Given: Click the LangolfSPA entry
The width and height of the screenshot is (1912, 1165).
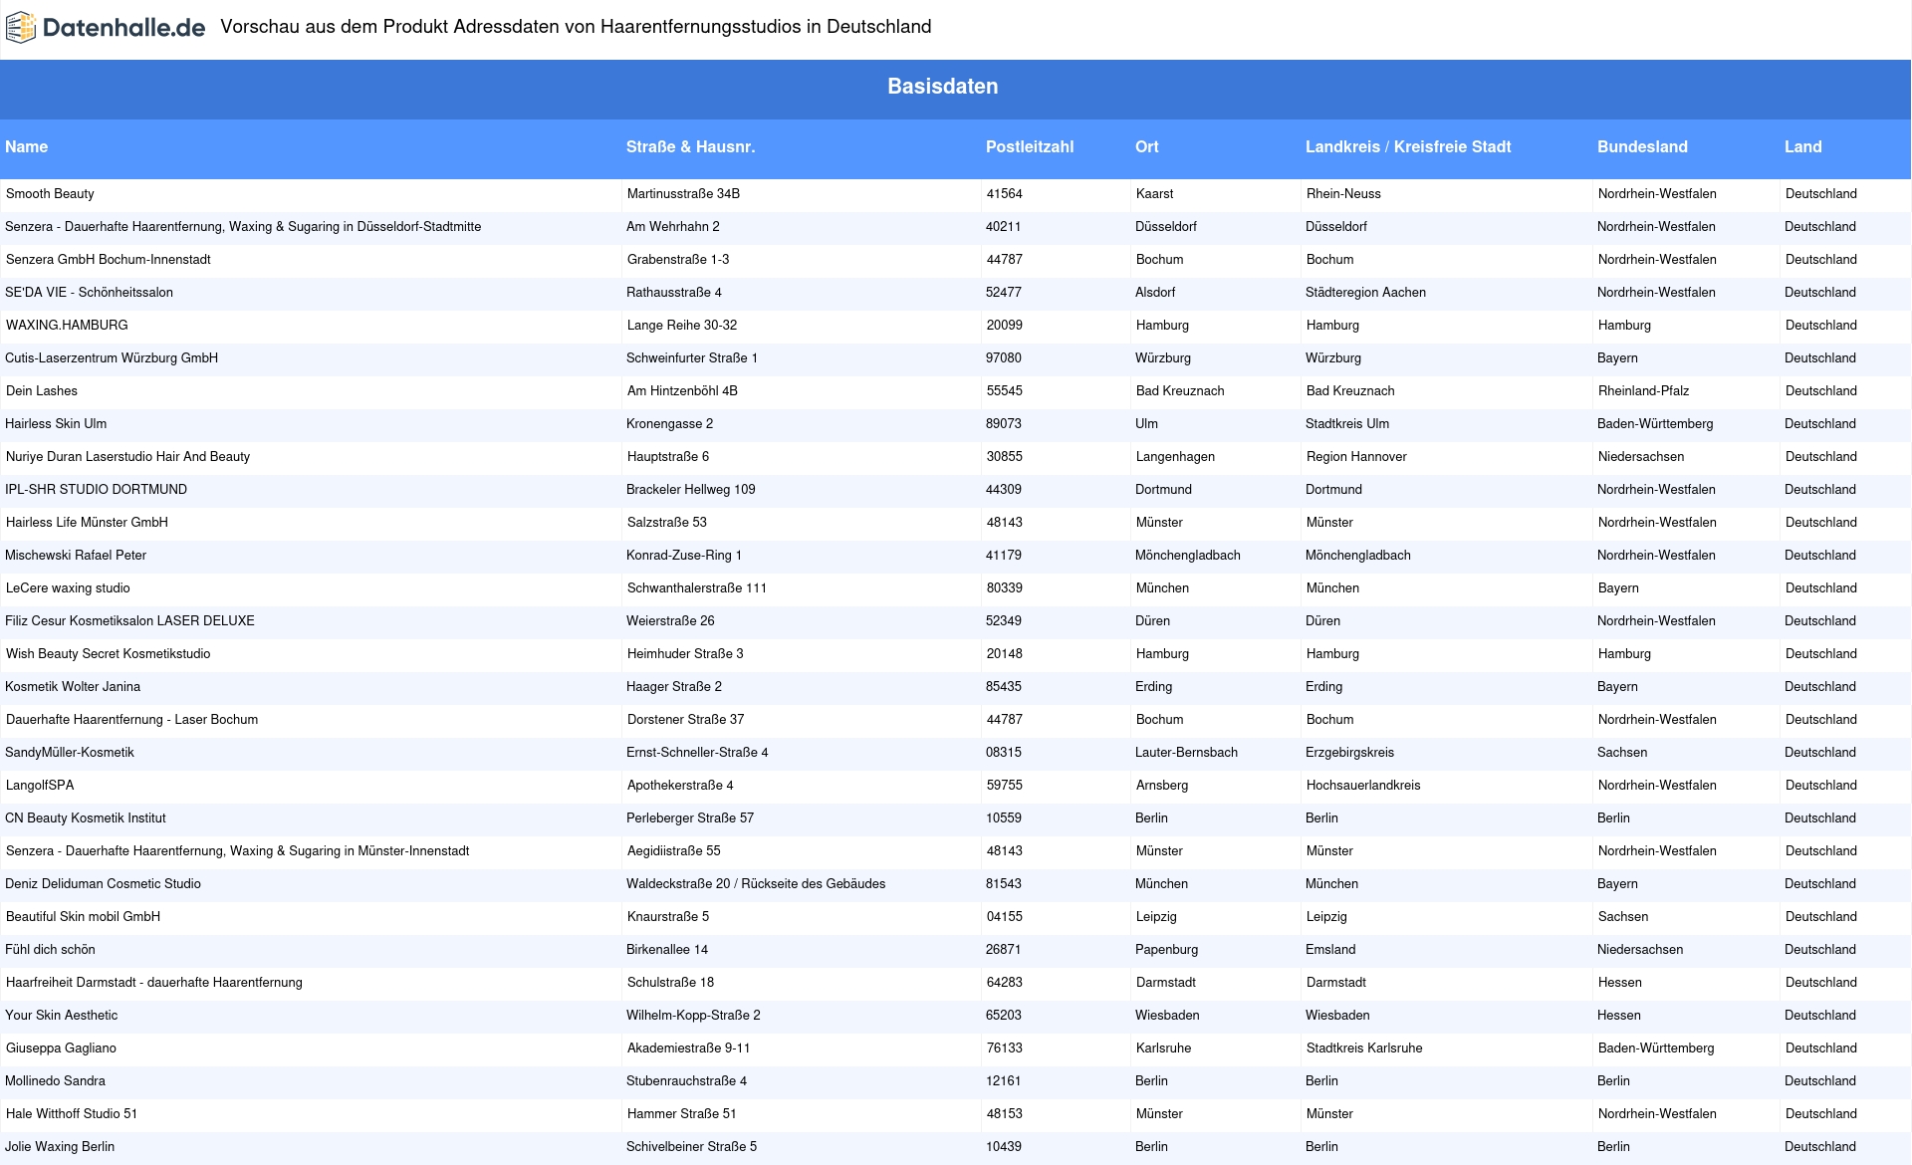Looking at the screenshot, I should point(40,786).
